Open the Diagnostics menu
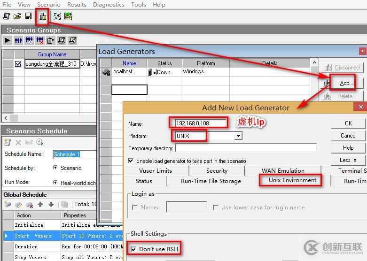 point(109,4)
